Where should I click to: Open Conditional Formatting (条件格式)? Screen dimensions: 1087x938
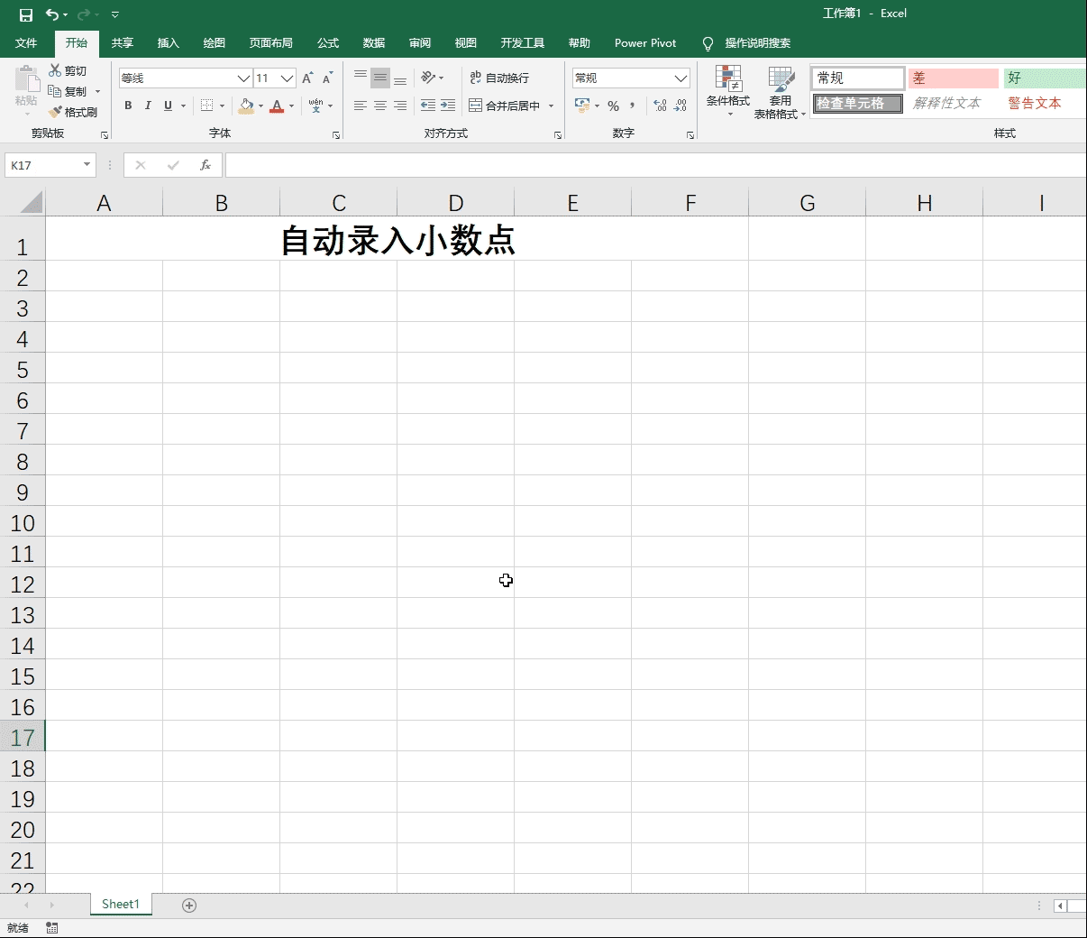[728, 91]
